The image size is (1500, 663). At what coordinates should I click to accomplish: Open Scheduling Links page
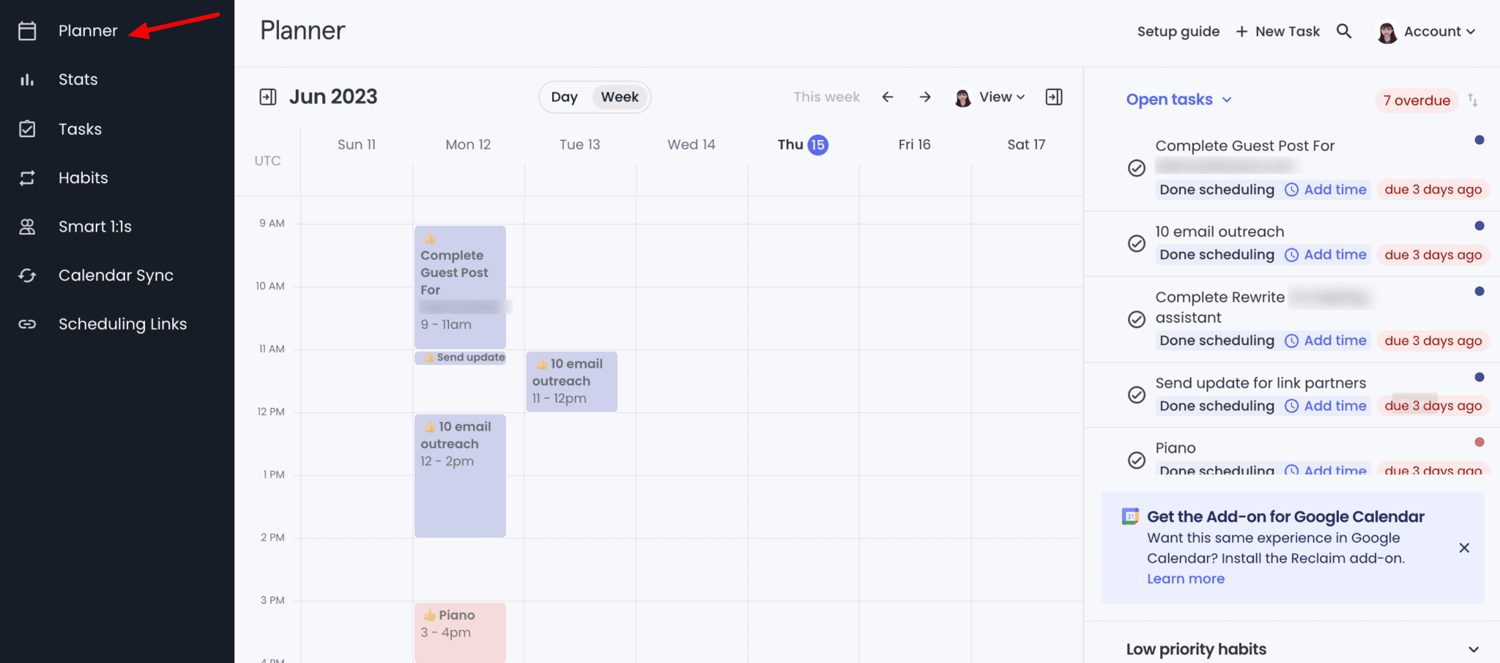pos(122,323)
